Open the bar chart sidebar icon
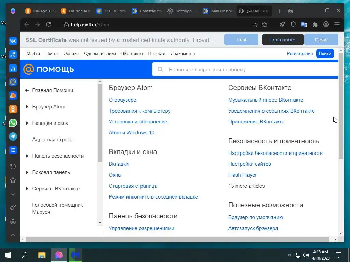 tap(13, 68)
